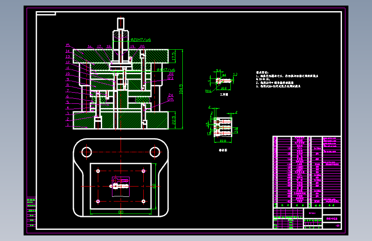Viewport: 372px width, 241px height.
Task: Click part callout number 1
Action: [x=68, y=125]
